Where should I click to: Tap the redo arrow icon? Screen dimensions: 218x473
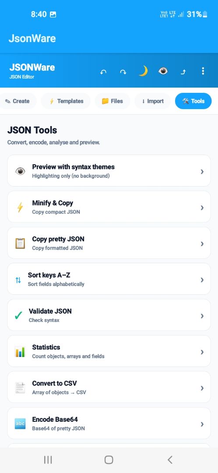point(123,72)
